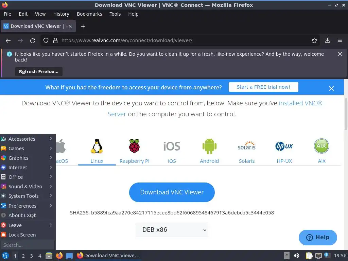The image size is (348, 261).
Task: Select the Android robot platform icon
Action: (x=209, y=146)
